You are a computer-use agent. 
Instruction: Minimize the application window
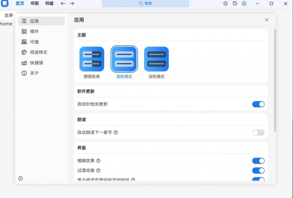[257, 3]
